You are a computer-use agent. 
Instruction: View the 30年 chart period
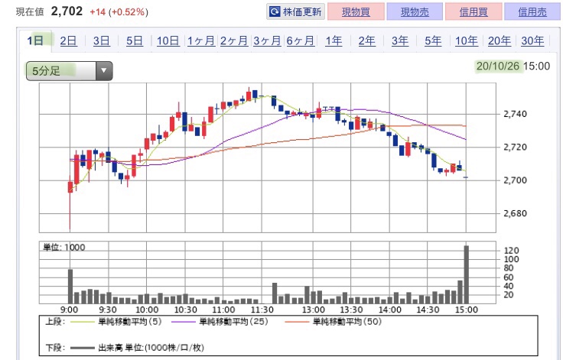(532, 41)
